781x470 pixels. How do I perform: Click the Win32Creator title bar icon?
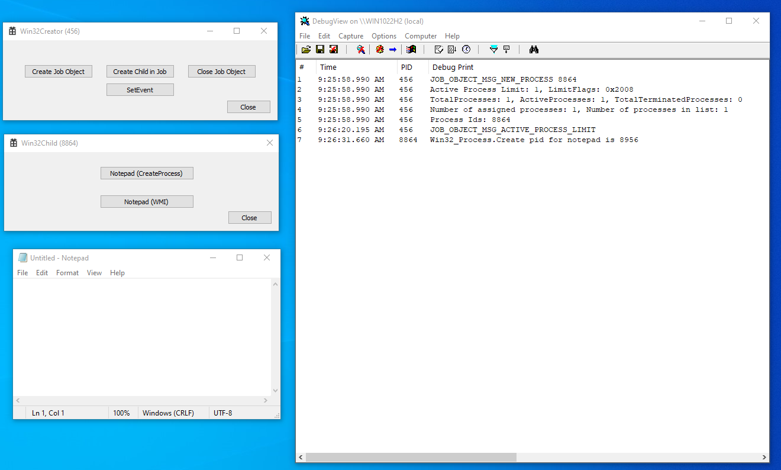(x=12, y=31)
